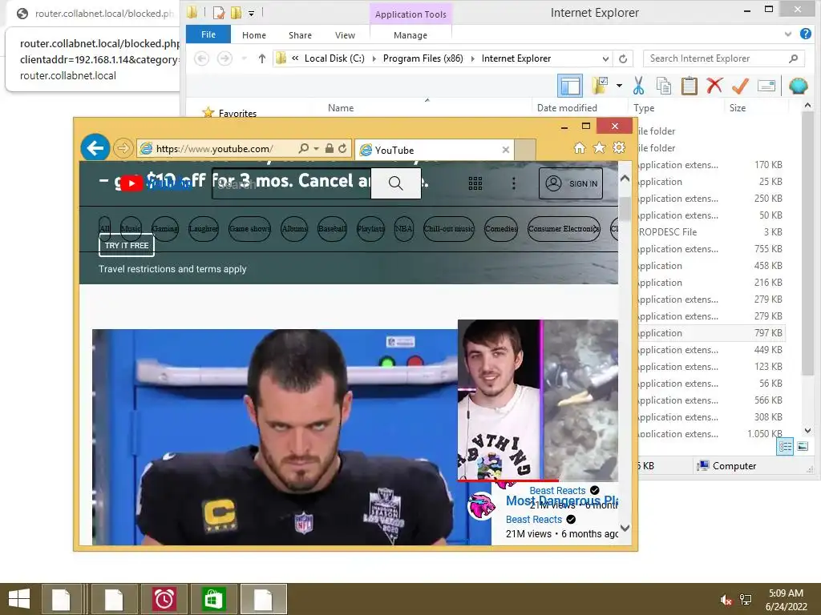The image size is (821, 615).
Task: Select the Baseball category chip
Action: [x=332, y=228]
